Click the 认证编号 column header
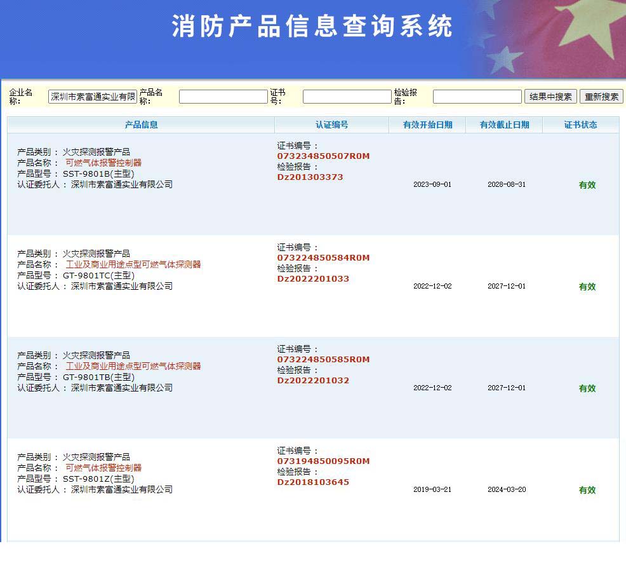626x572 pixels. point(331,125)
